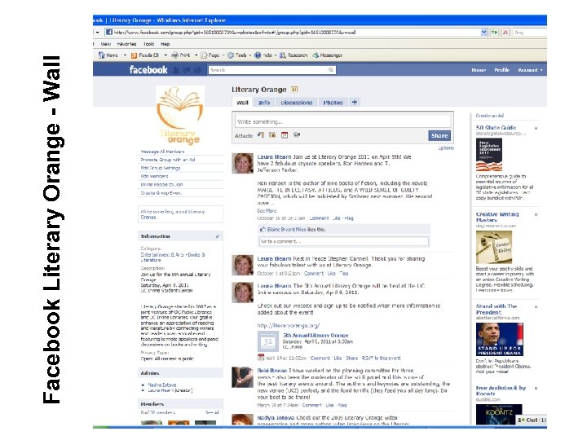
Task: Click the Facebook logo in header
Action: tap(148, 69)
